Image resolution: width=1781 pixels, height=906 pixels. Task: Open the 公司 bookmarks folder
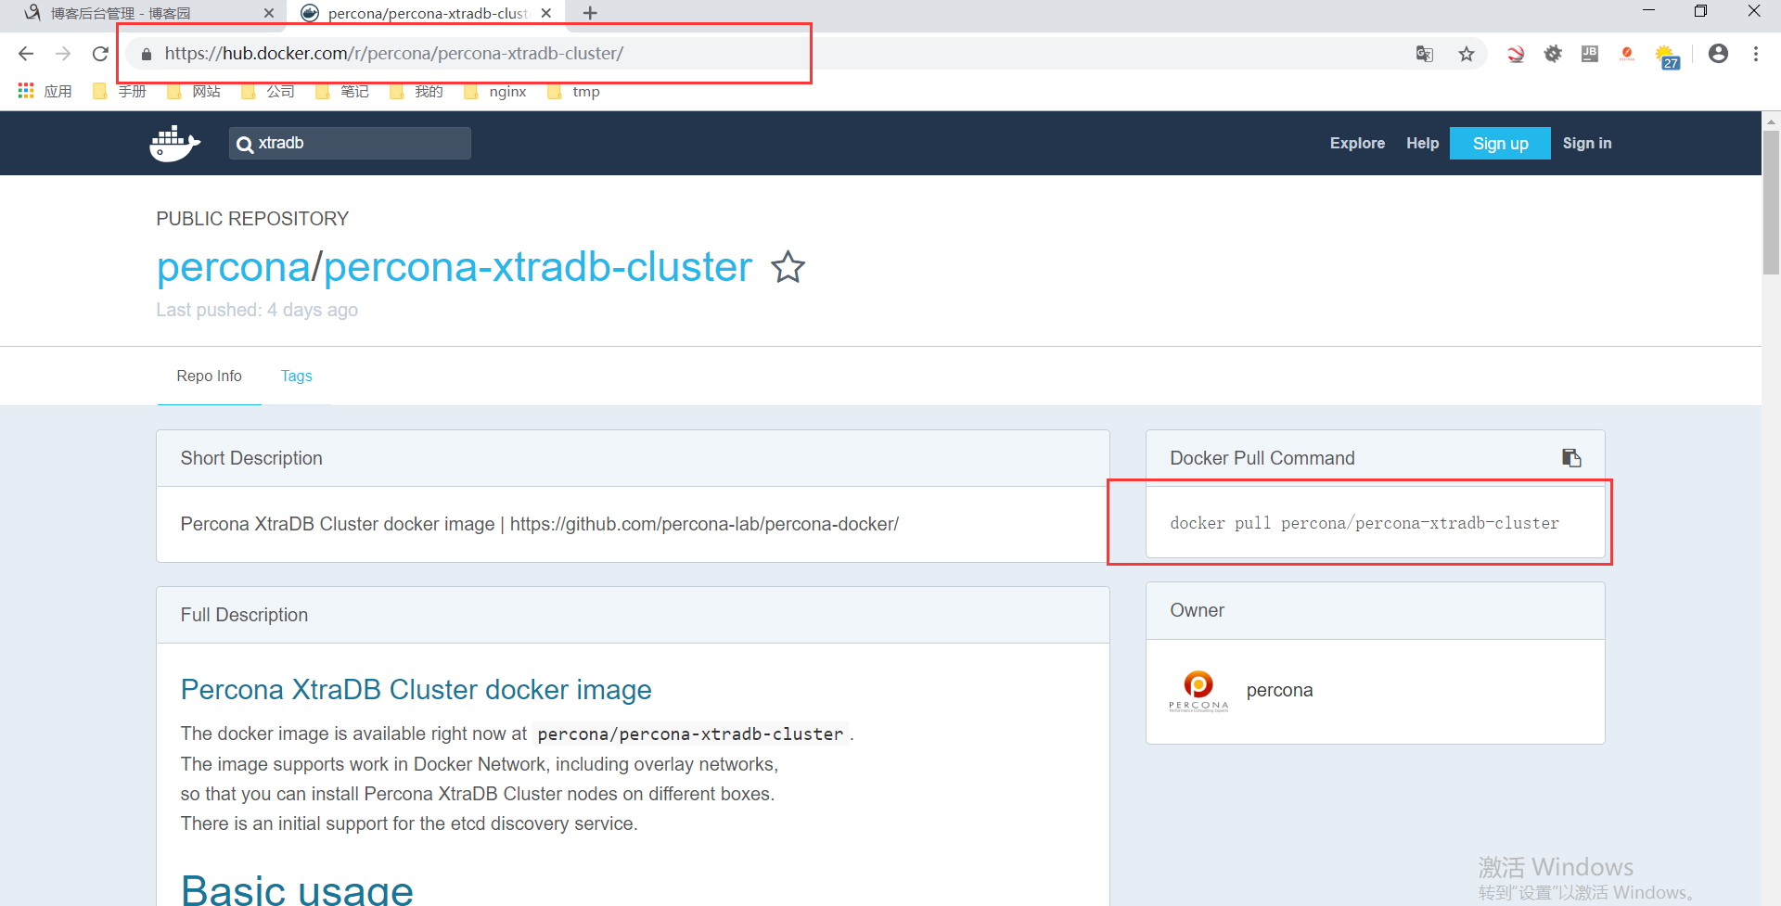(268, 91)
